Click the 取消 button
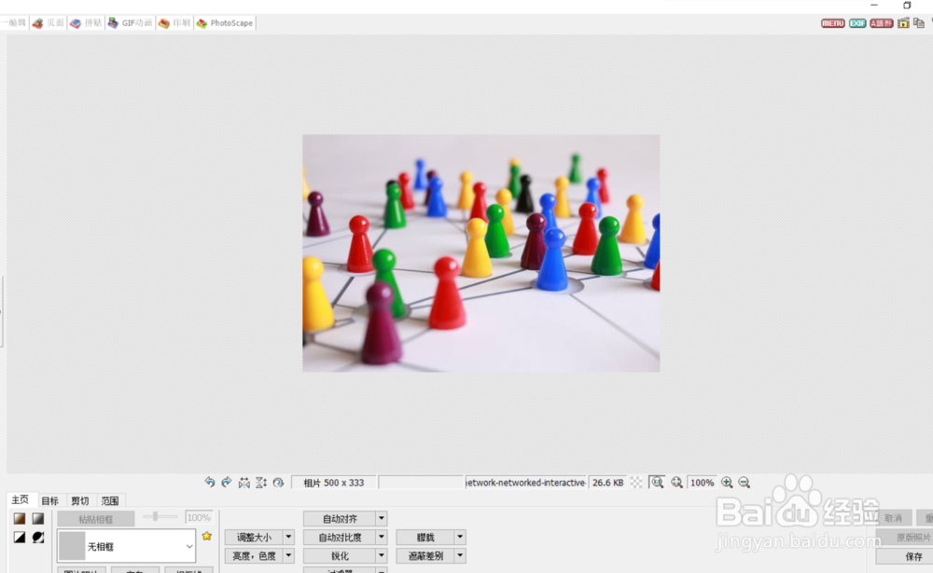This screenshot has height=573, width=933. 893,518
